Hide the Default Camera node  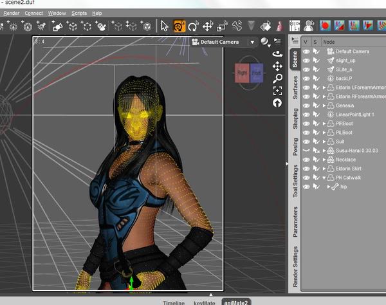[306, 51]
